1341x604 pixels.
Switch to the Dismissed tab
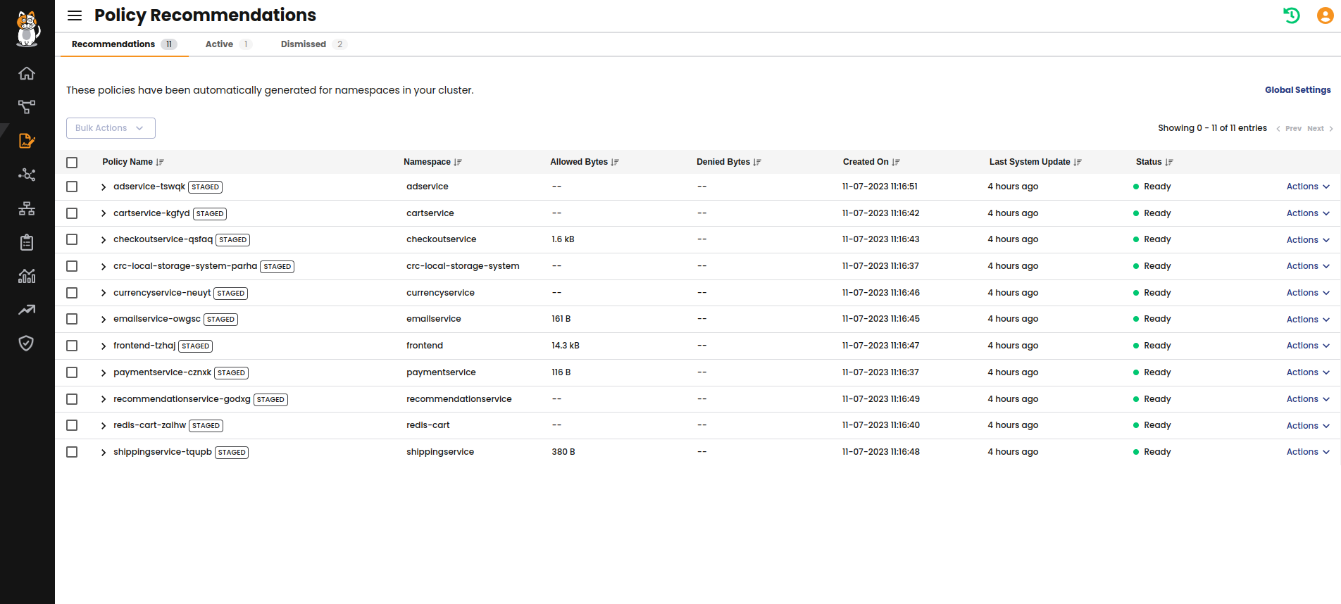point(304,44)
